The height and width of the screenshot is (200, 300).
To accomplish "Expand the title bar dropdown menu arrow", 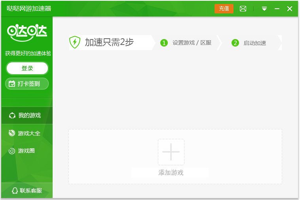I will pyautogui.click(x=264, y=9).
